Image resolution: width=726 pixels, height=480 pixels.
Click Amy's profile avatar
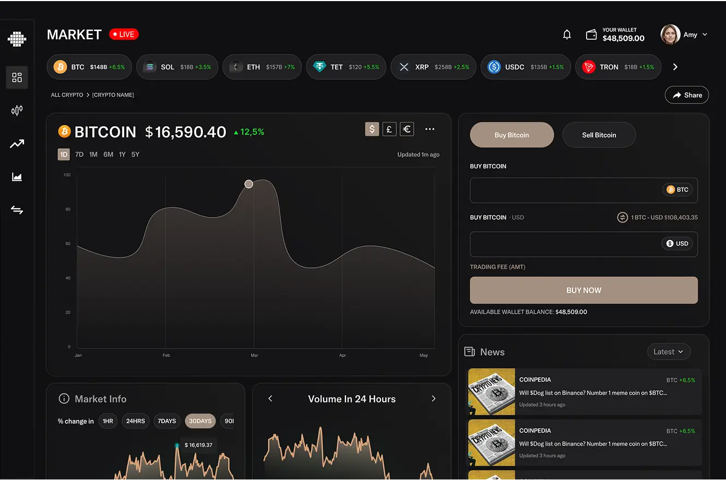[x=670, y=34]
